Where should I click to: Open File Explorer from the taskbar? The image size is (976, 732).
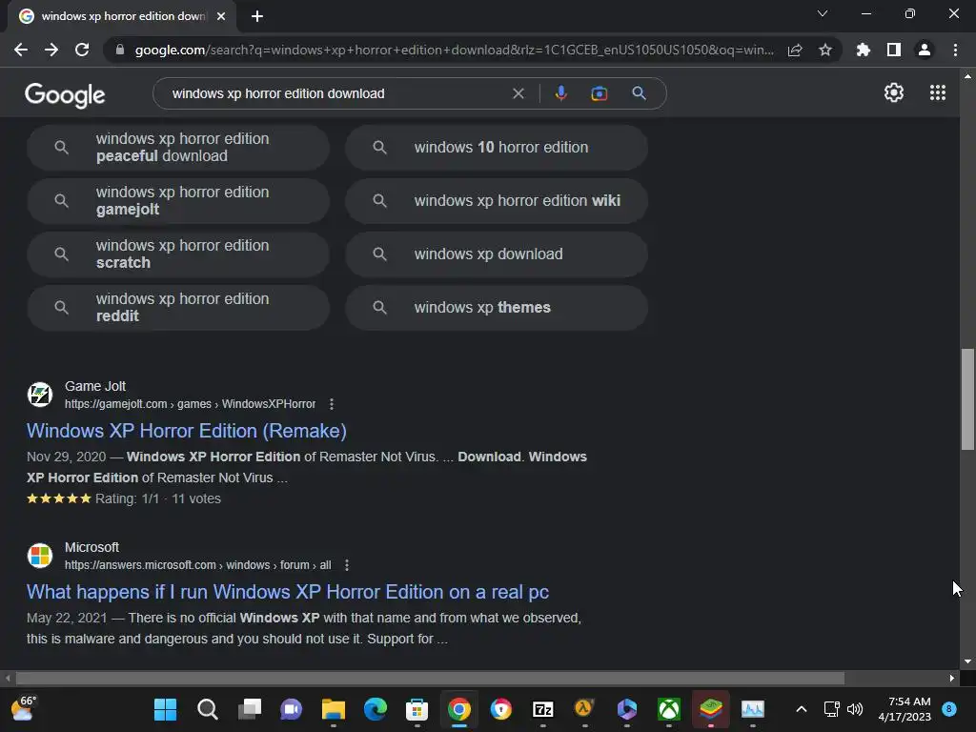point(333,709)
